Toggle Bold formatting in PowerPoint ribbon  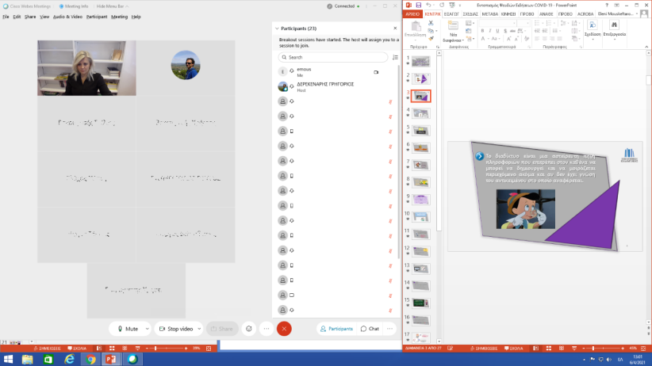[x=482, y=31]
